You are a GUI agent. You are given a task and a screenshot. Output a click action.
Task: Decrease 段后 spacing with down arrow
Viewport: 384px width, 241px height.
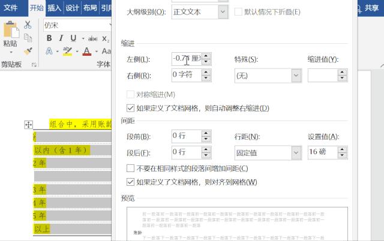tap(206, 156)
